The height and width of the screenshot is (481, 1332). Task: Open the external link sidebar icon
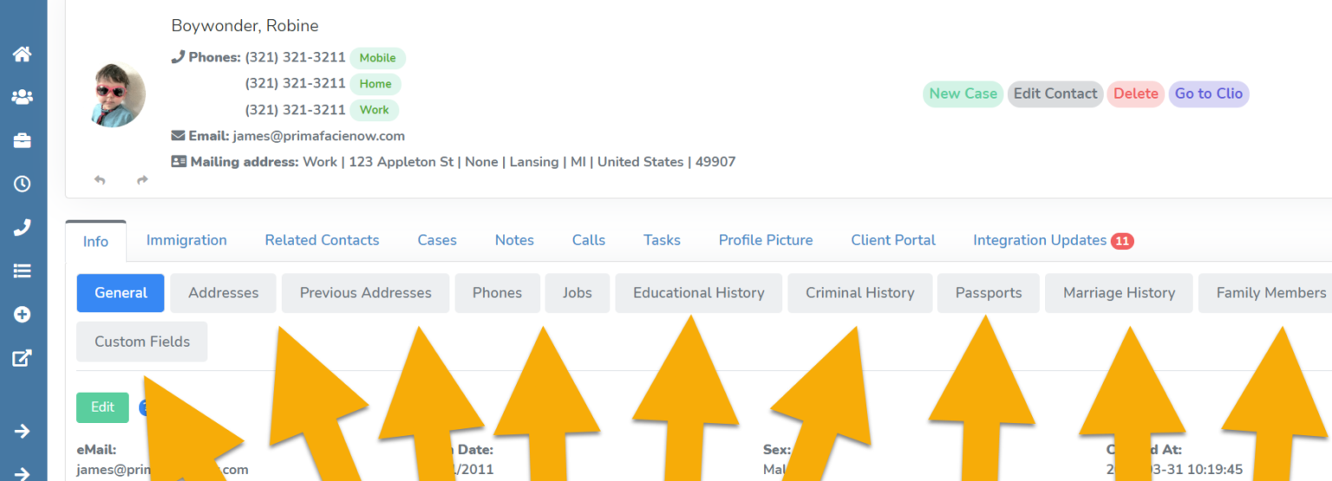(x=22, y=358)
